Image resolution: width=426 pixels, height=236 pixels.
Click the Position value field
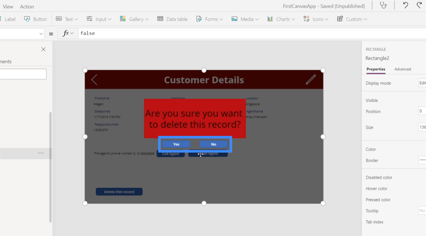[422, 111]
